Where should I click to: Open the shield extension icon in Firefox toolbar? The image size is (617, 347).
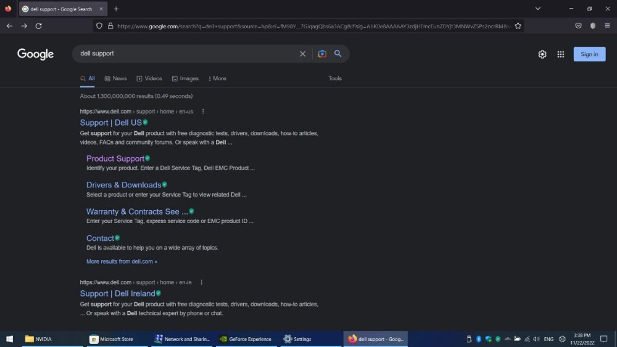click(x=592, y=26)
